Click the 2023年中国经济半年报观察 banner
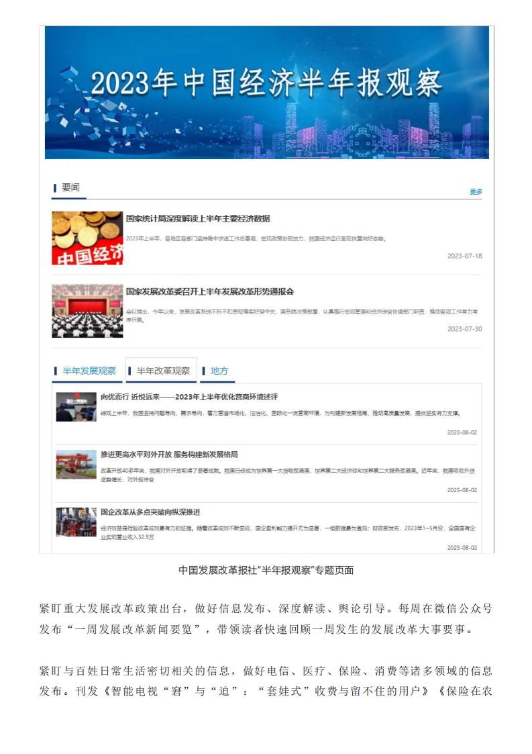 tap(267, 93)
